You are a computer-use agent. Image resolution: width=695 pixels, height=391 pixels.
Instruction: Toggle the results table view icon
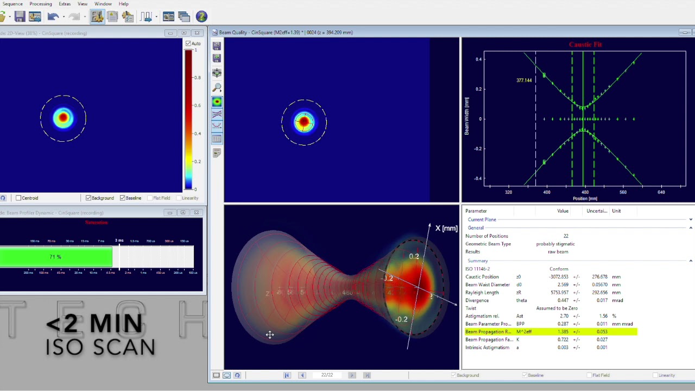click(x=217, y=138)
